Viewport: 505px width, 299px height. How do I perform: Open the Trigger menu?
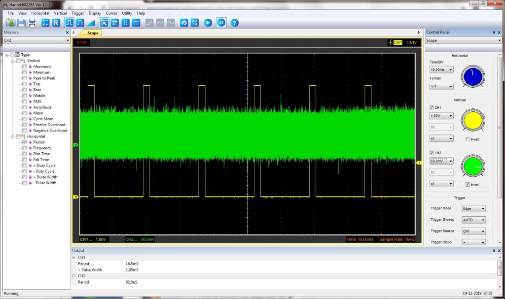click(77, 13)
